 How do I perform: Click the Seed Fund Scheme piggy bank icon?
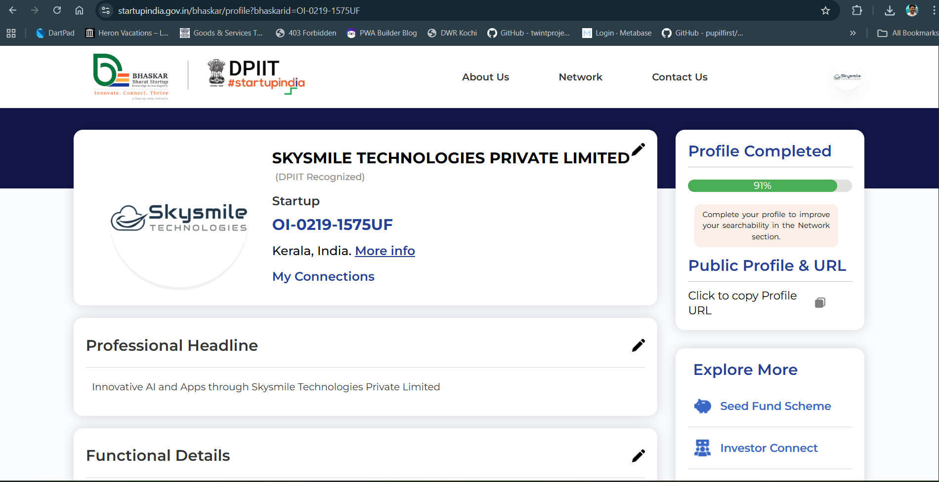702,406
